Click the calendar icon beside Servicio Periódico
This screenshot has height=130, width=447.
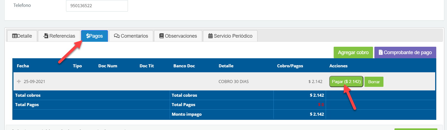pyautogui.click(x=210, y=36)
